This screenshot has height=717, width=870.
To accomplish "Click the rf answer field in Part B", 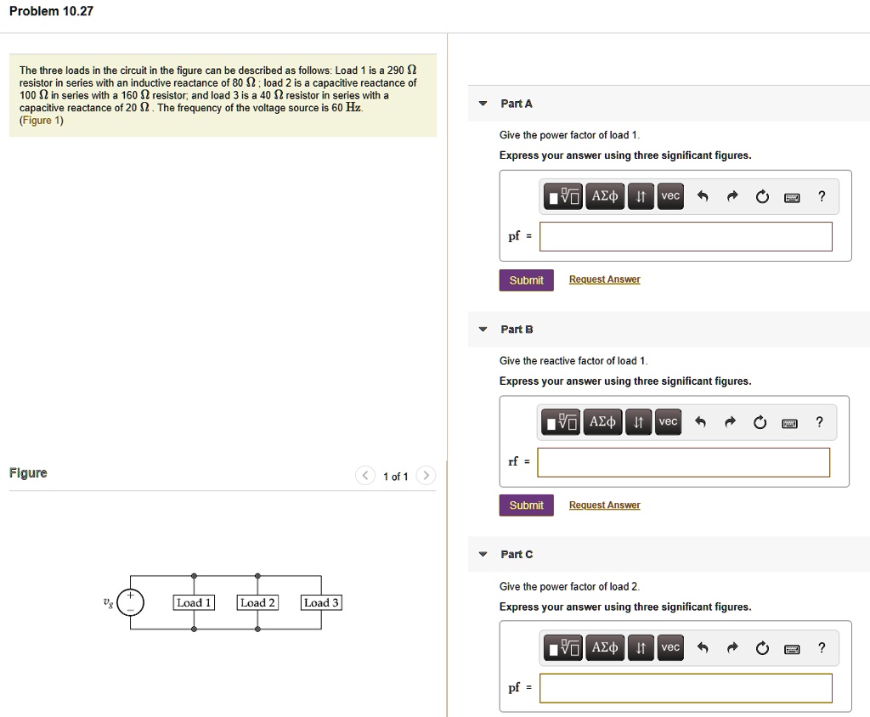I will point(685,461).
